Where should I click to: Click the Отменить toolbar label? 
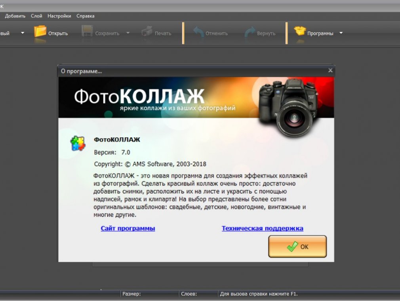pyautogui.click(x=217, y=33)
